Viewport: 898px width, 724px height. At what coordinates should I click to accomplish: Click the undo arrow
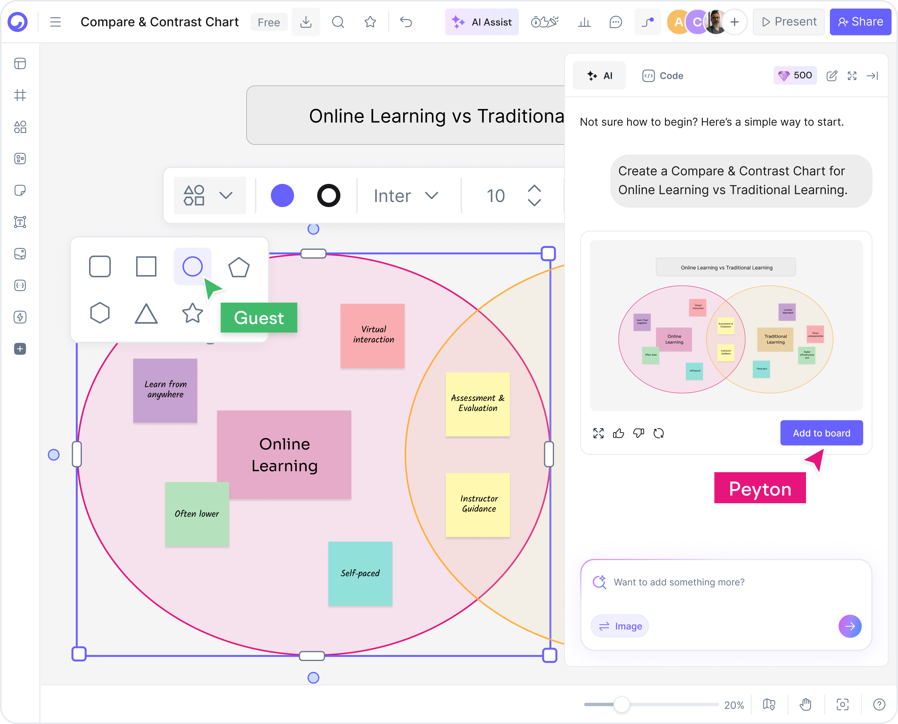point(406,22)
